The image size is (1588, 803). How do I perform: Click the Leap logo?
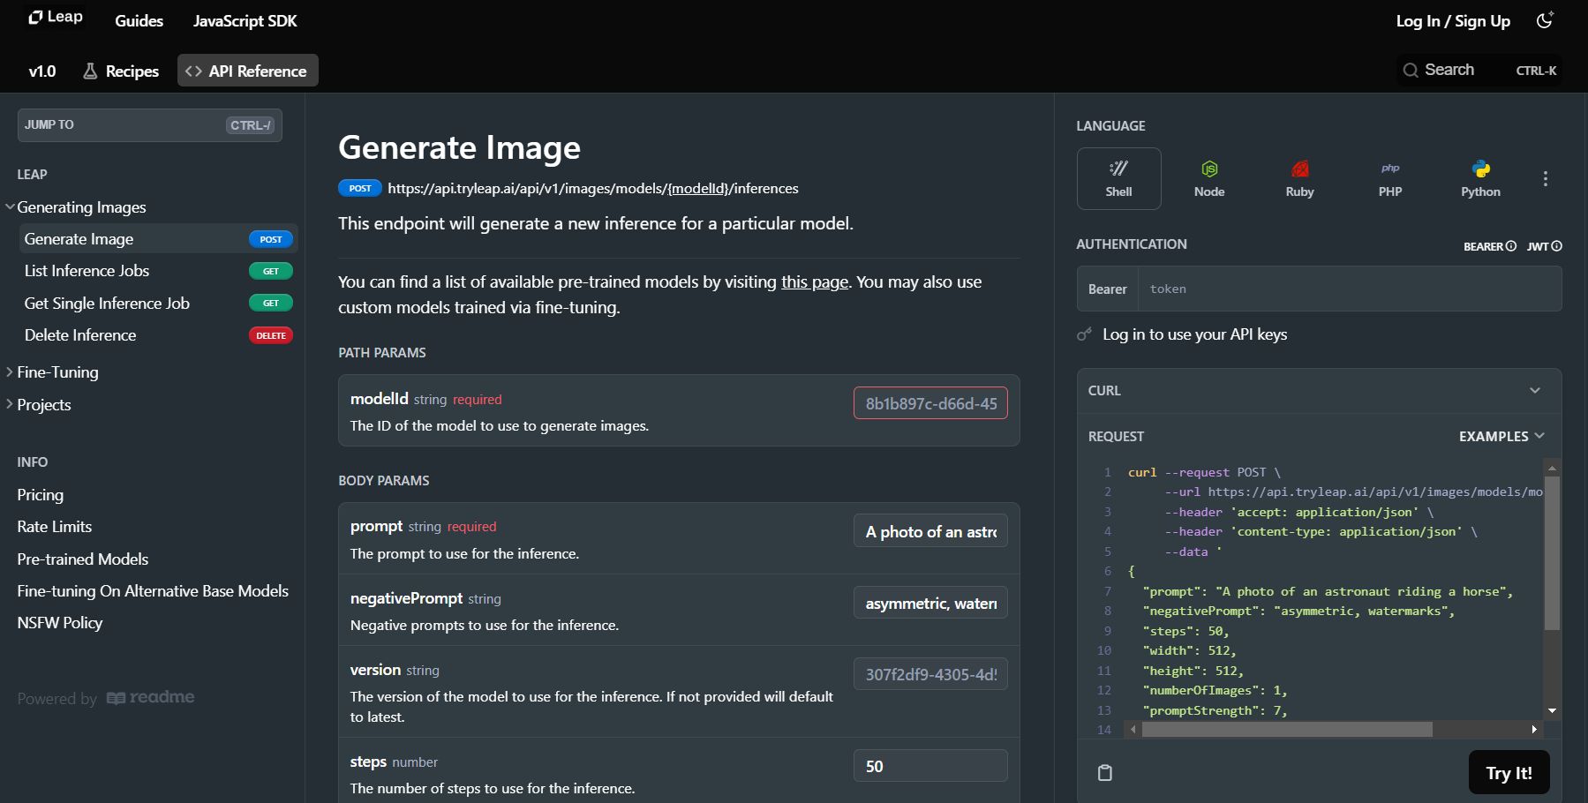pos(55,17)
